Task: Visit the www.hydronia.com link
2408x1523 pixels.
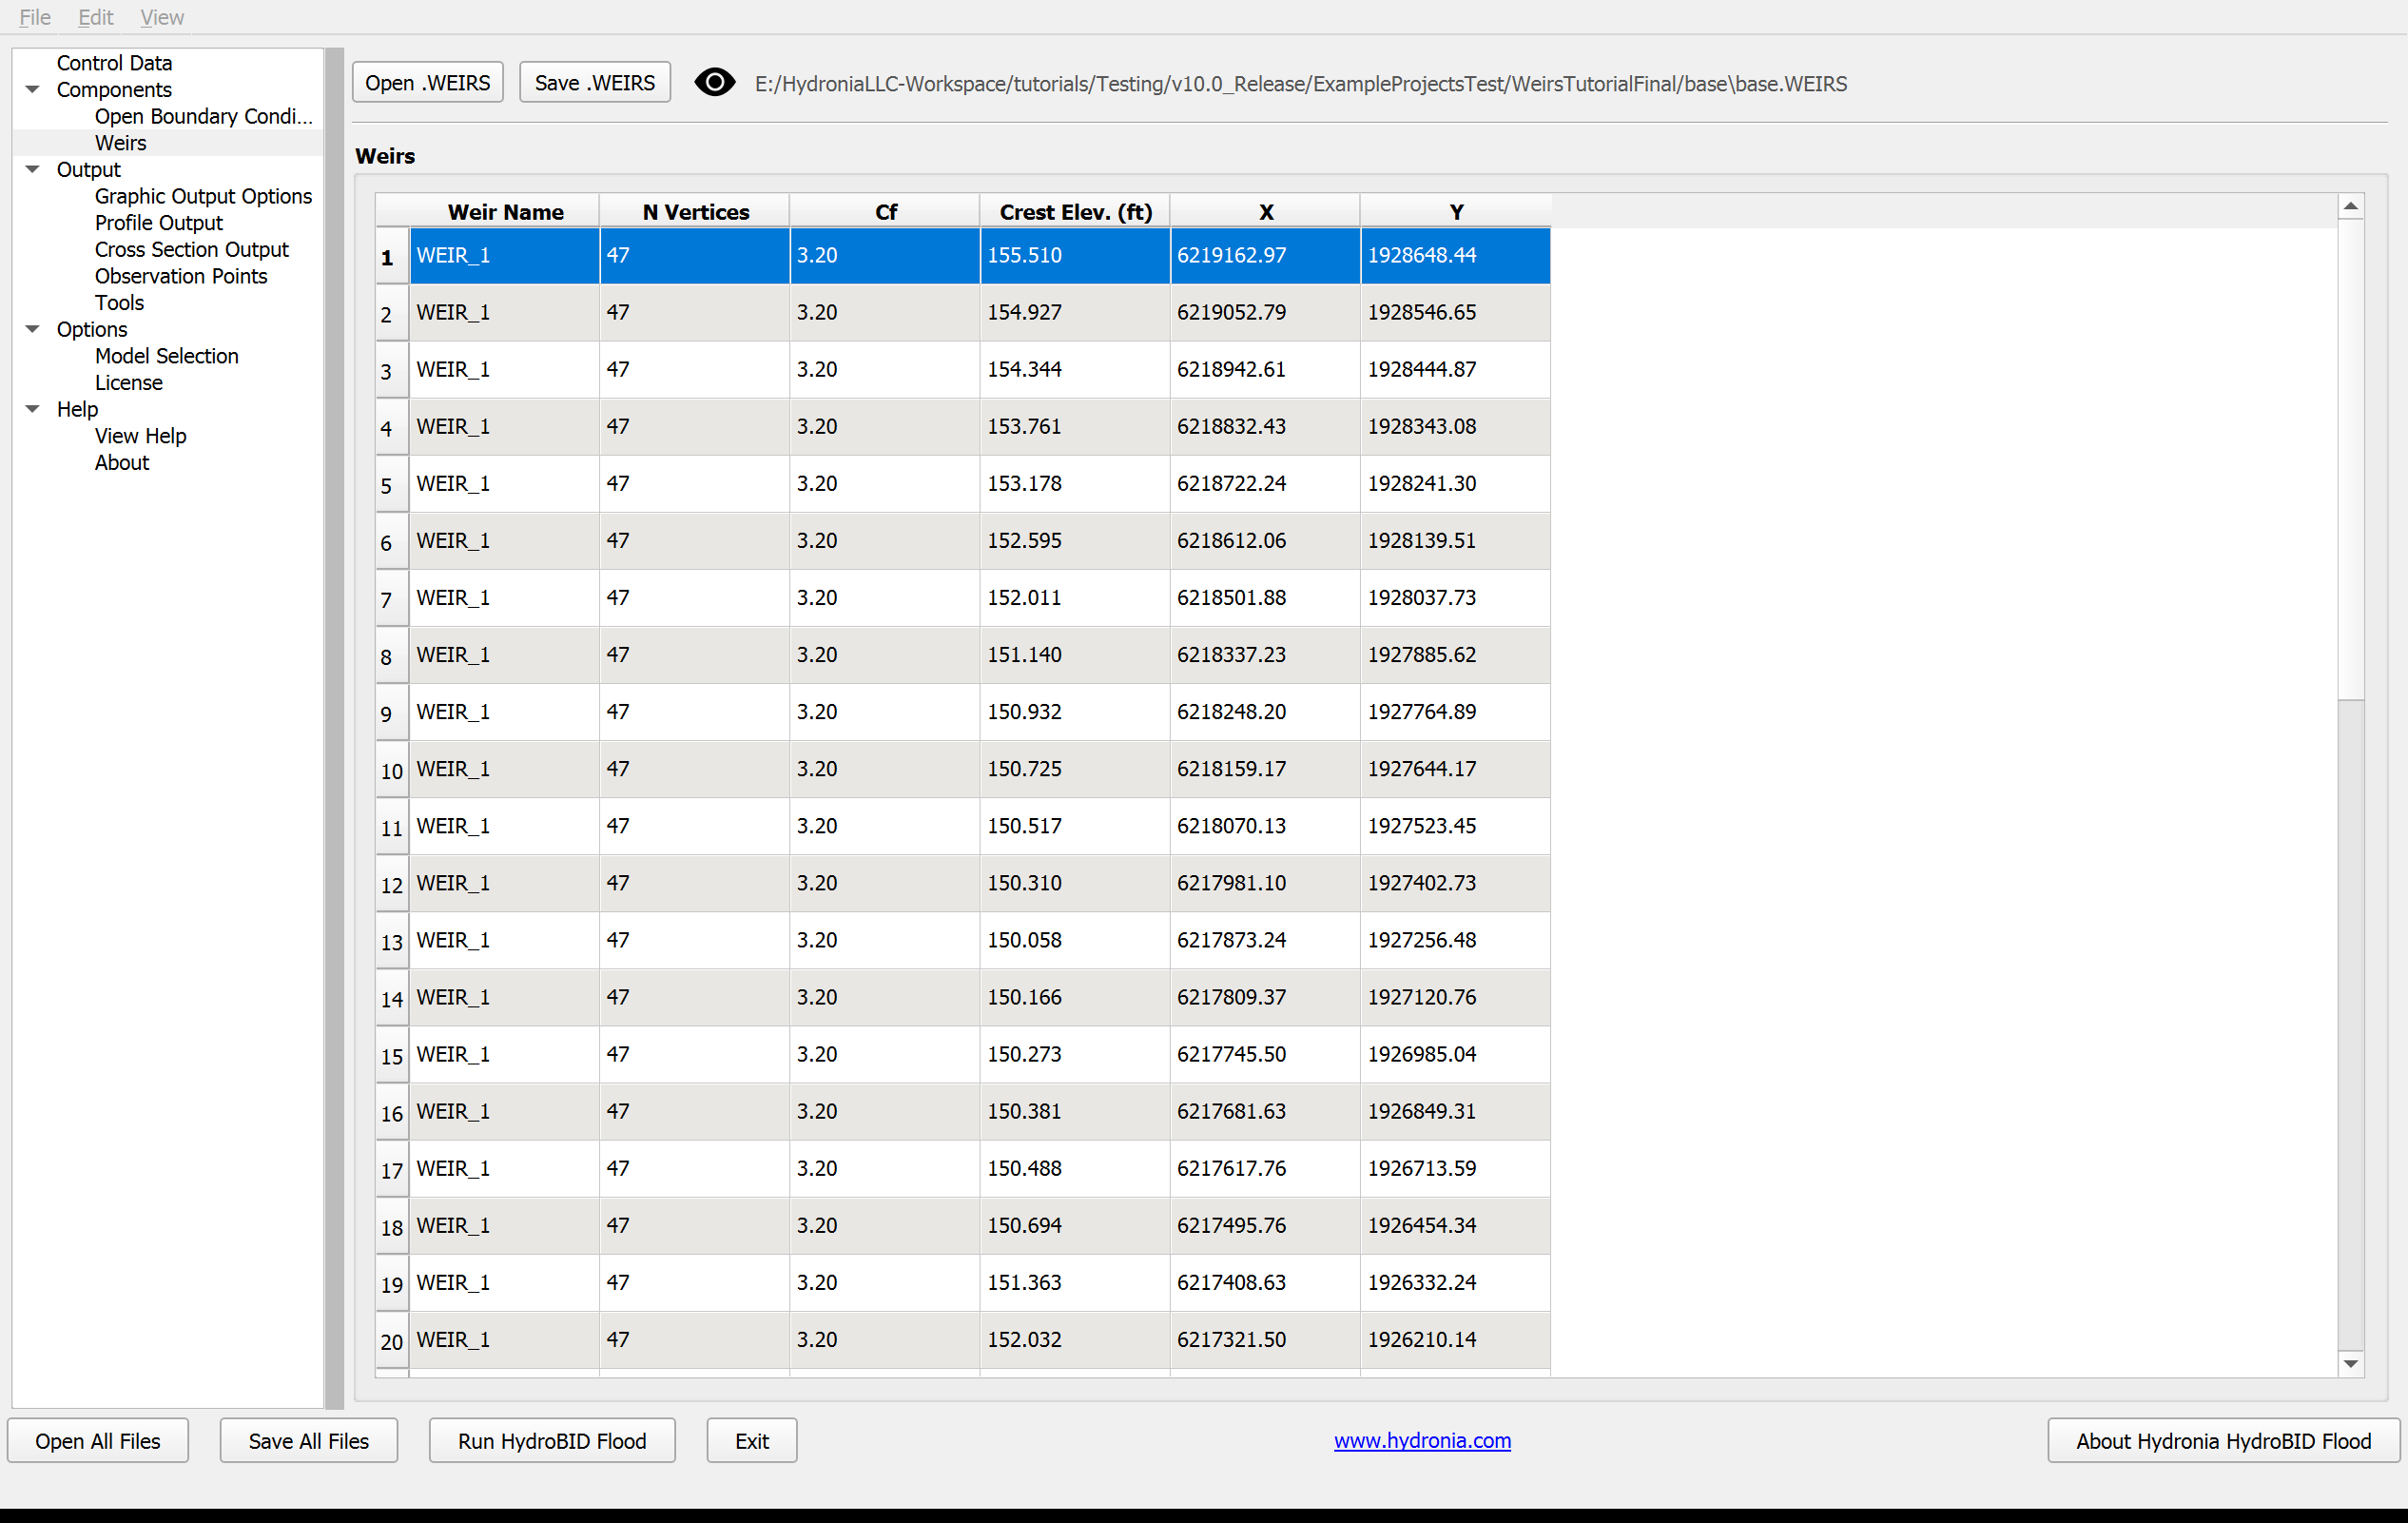Action: (x=1422, y=1440)
